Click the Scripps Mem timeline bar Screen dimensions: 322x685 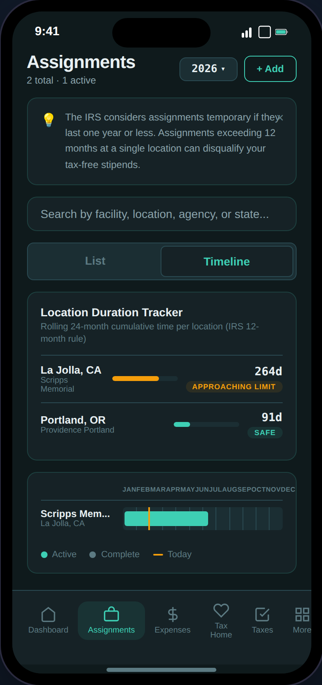(166, 519)
